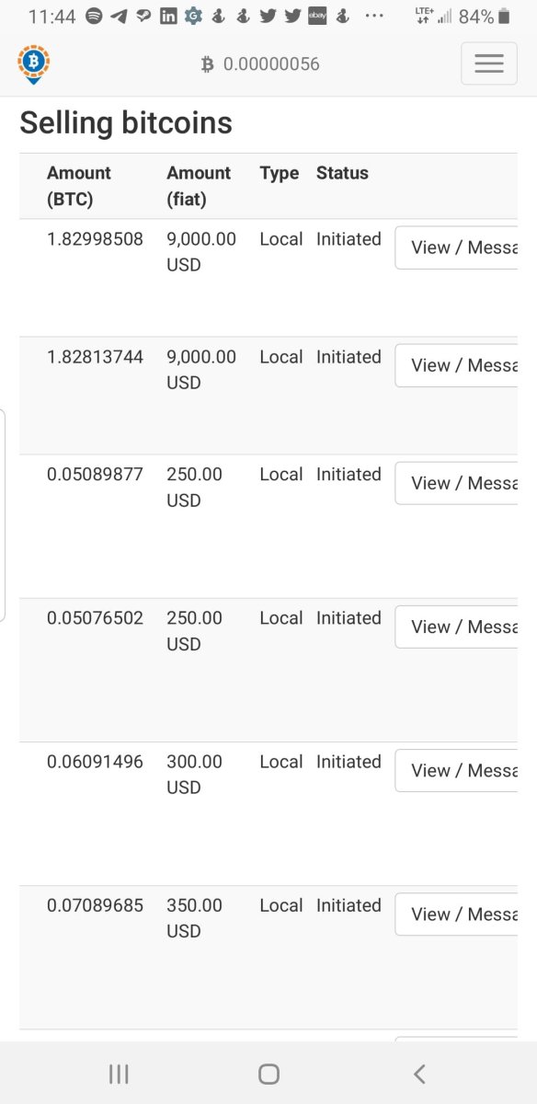Viewport: 537px width, 1104px height.
Task: Open the Android recent apps button
Action: tap(119, 1073)
